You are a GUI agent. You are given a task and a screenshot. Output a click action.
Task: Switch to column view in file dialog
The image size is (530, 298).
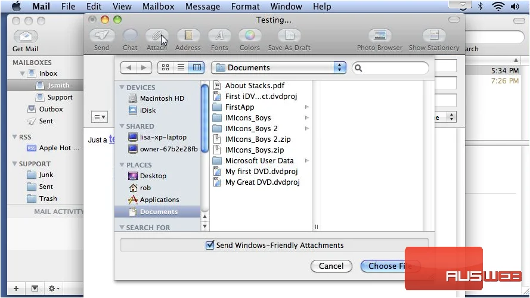(x=197, y=67)
